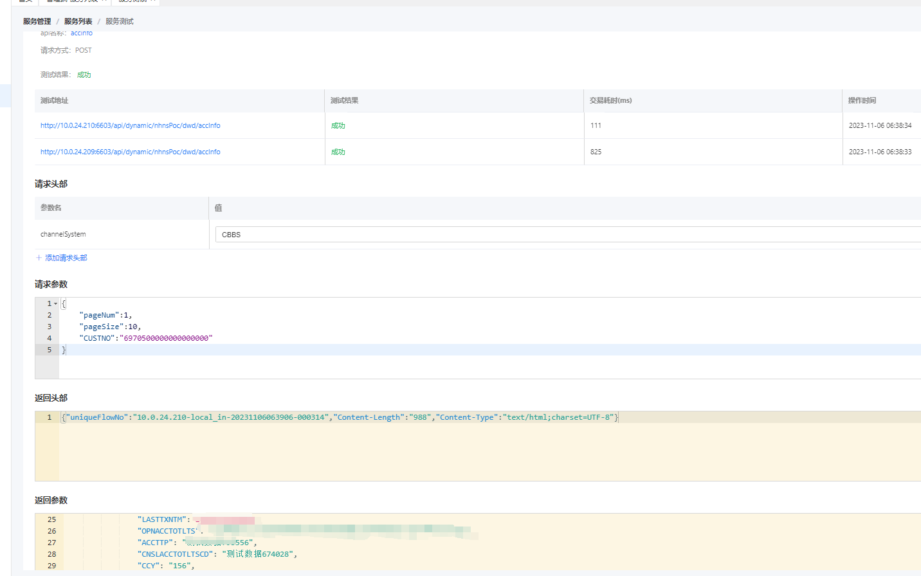Click the 2023-11-06 06:38:33 timestamp
The height and width of the screenshot is (576, 921).
pyautogui.click(x=880, y=152)
